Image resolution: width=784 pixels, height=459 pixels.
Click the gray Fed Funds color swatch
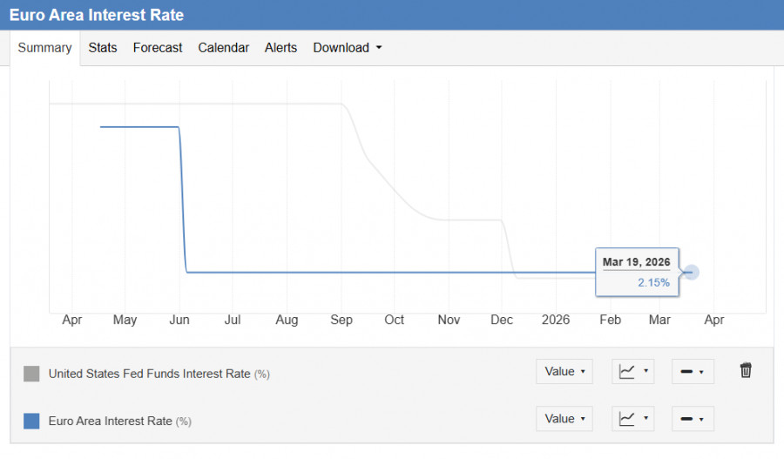click(31, 374)
